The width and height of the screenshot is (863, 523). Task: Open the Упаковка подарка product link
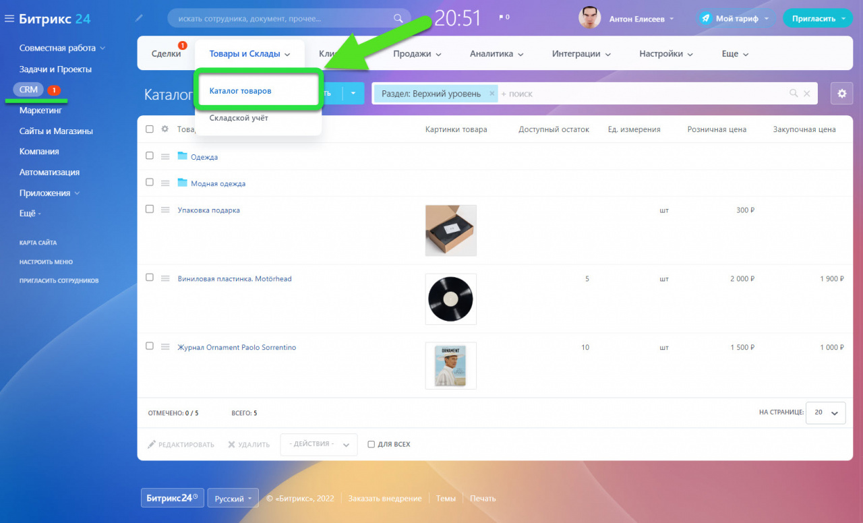[x=208, y=210]
